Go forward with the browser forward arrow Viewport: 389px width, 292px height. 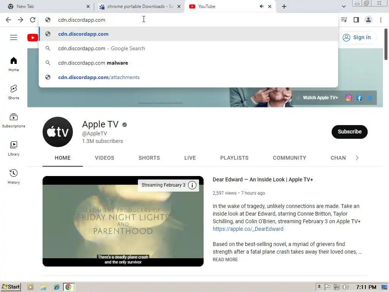[21, 20]
